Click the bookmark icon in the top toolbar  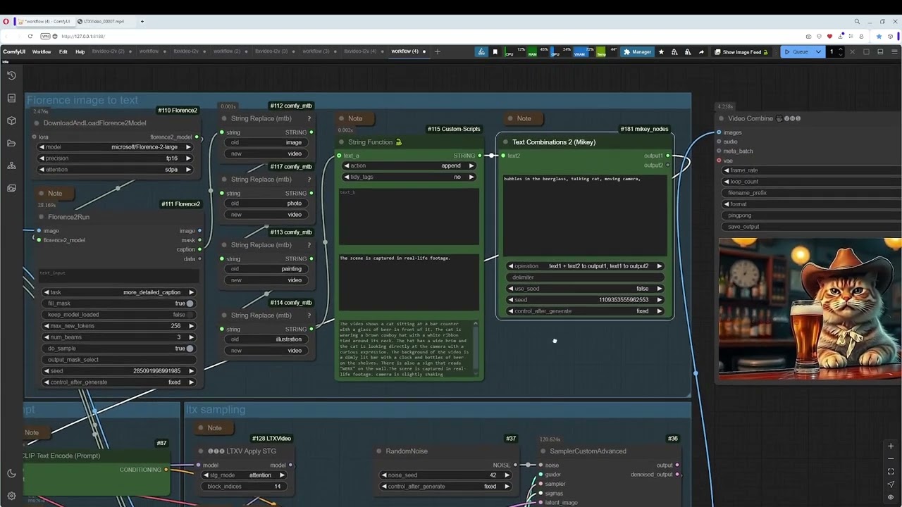[495, 51]
